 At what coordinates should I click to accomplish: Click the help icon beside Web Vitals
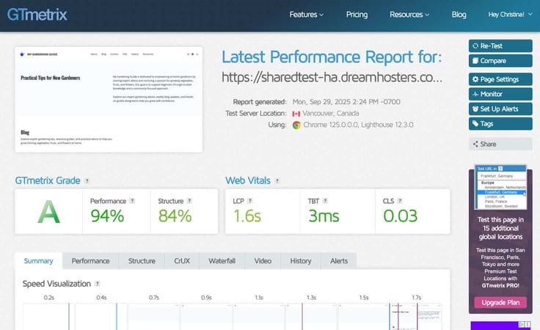click(x=277, y=180)
